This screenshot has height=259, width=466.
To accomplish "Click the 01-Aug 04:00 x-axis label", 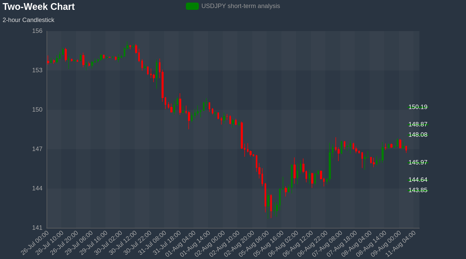I will pyautogui.click(x=181, y=243).
